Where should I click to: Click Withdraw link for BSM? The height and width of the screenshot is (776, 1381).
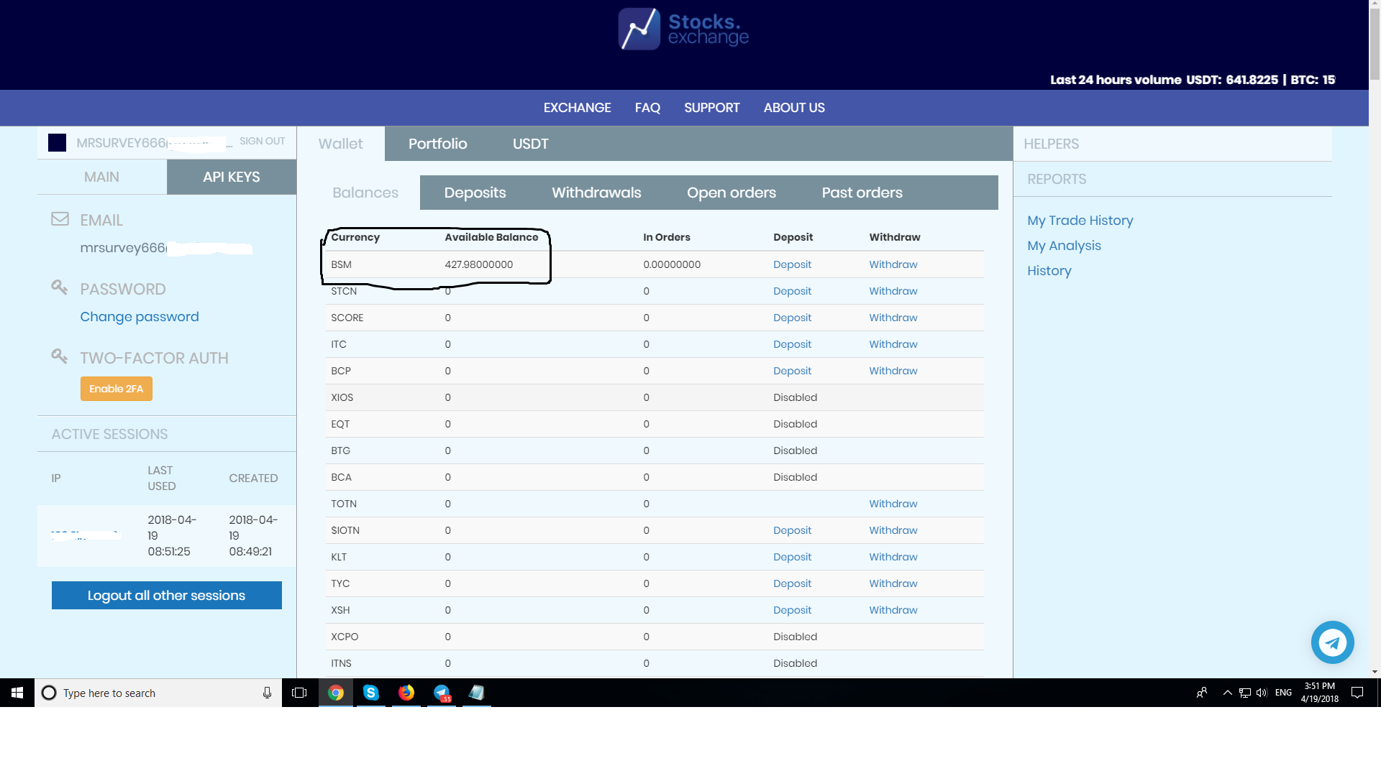(x=893, y=264)
